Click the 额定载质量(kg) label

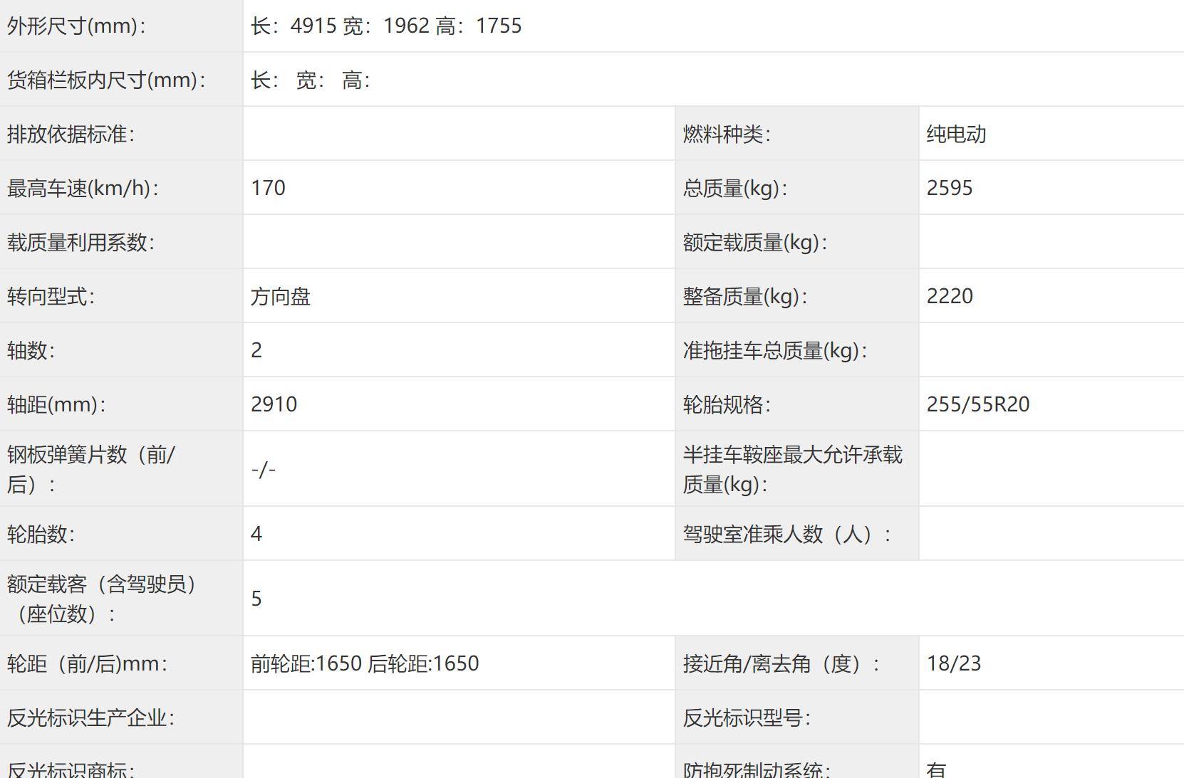coord(752,242)
